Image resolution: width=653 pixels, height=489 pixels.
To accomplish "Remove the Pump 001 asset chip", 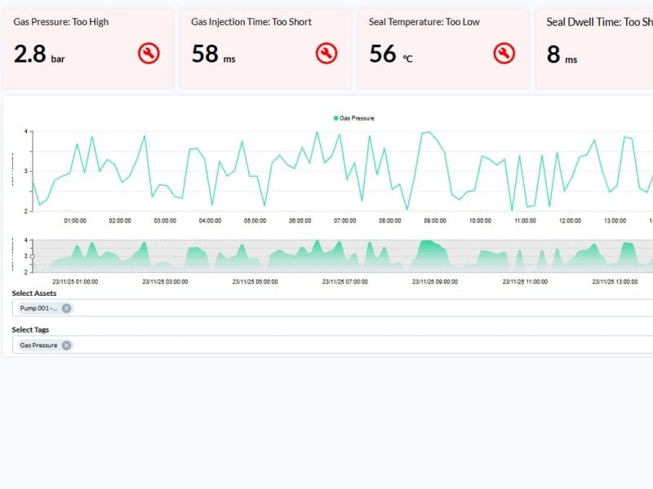I will pyautogui.click(x=66, y=308).
